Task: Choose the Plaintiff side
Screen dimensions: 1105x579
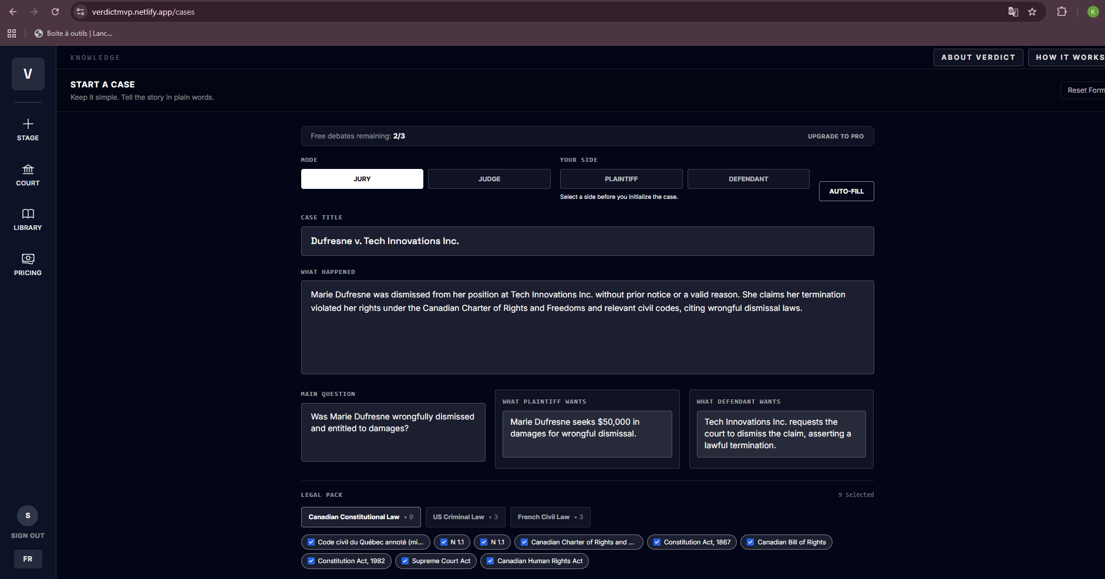Action: point(621,179)
